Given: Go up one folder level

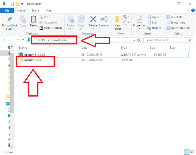Looking at the screenshot, I should [x=23, y=40].
